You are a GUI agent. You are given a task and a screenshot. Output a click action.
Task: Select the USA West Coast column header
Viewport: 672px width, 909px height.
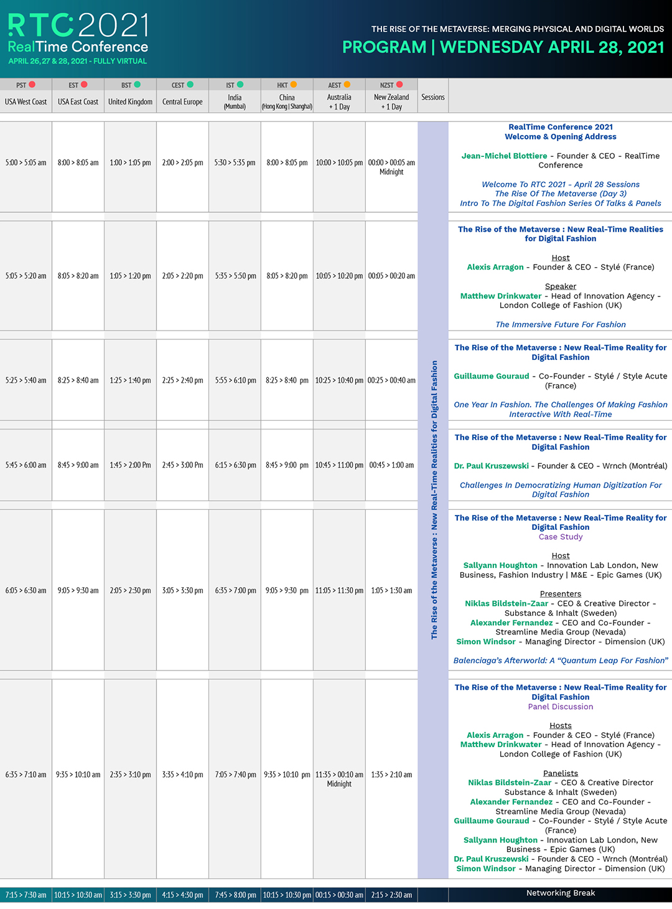coord(26,101)
